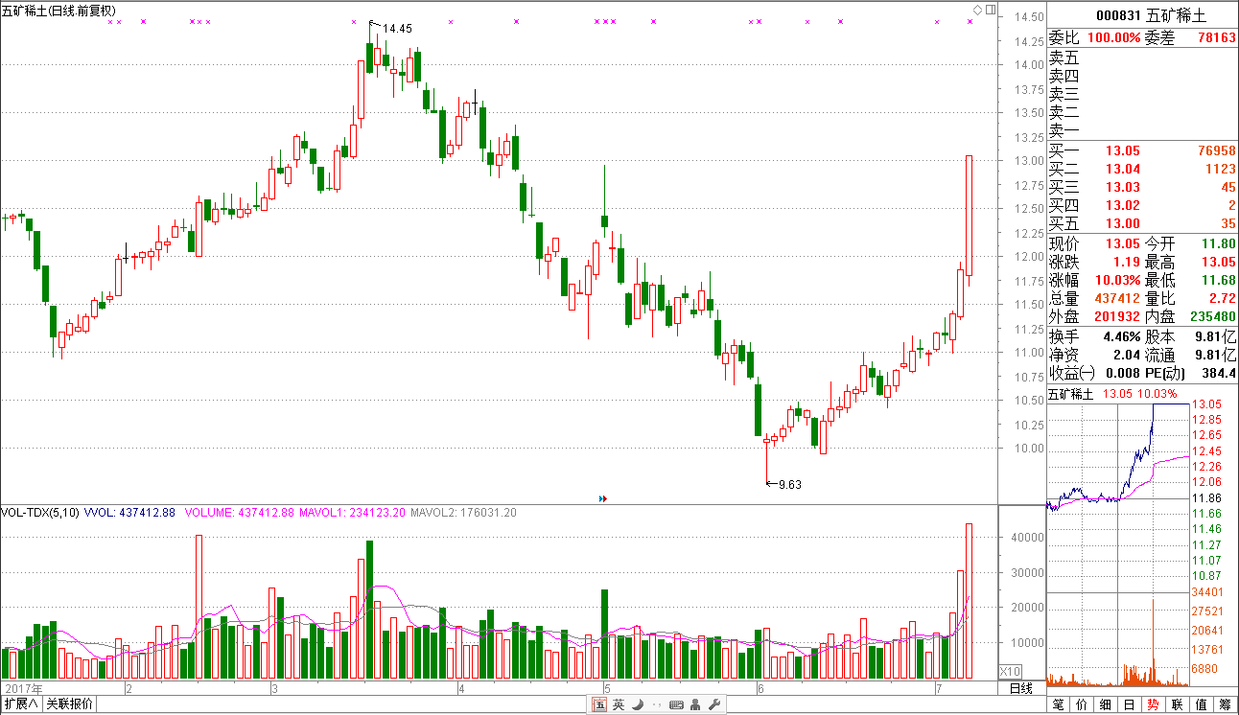Toggle the split-panel icon beside the diamond
The height and width of the screenshot is (715, 1239).
[x=990, y=10]
